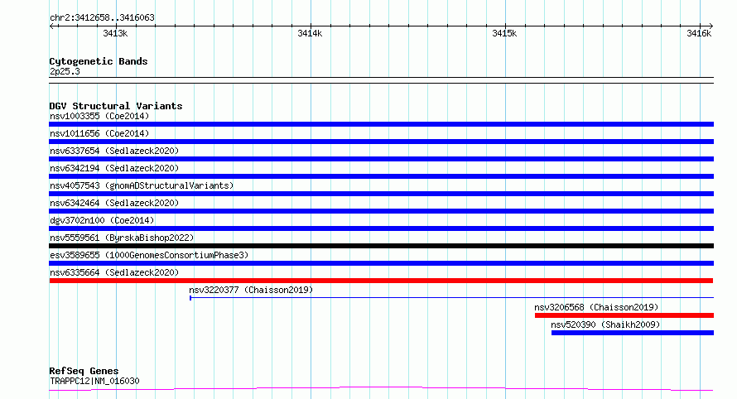Viewport: 737px width, 399px height.
Task: Select the 2p25.3 band label
Action: click(65, 71)
